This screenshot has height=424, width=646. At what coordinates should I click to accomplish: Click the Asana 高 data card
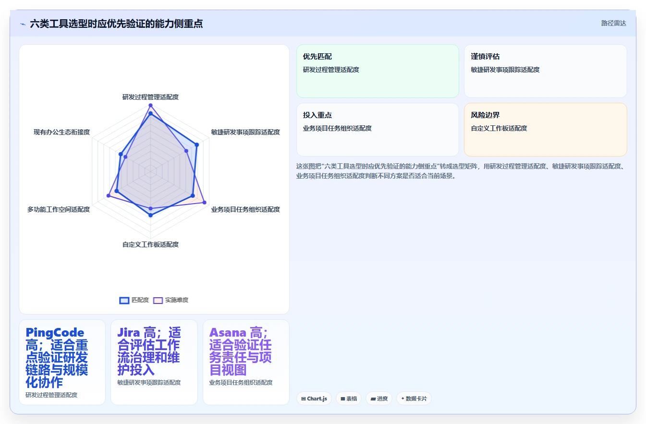246,362
